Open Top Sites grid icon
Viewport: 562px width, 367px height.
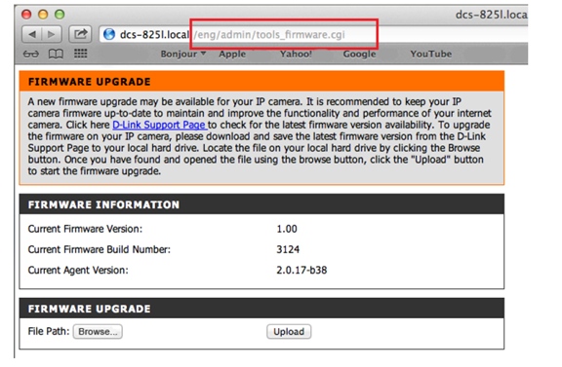click(81, 54)
